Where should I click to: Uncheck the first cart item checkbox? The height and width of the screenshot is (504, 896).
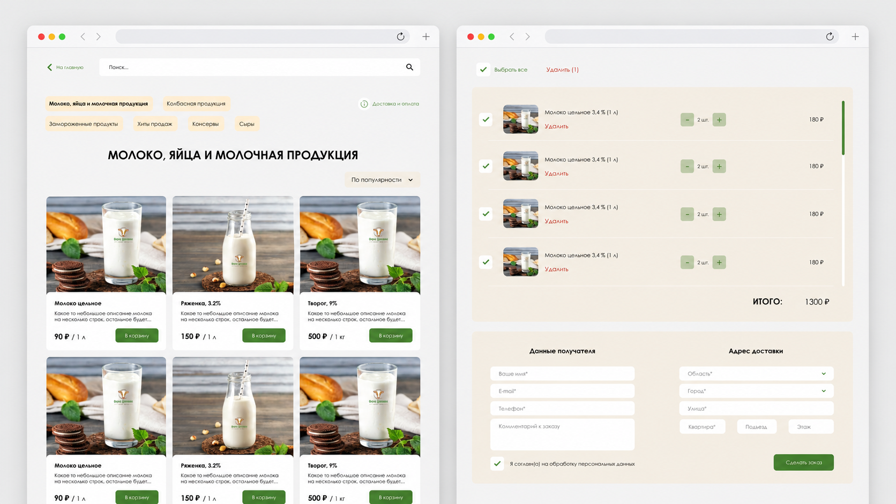(x=486, y=119)
